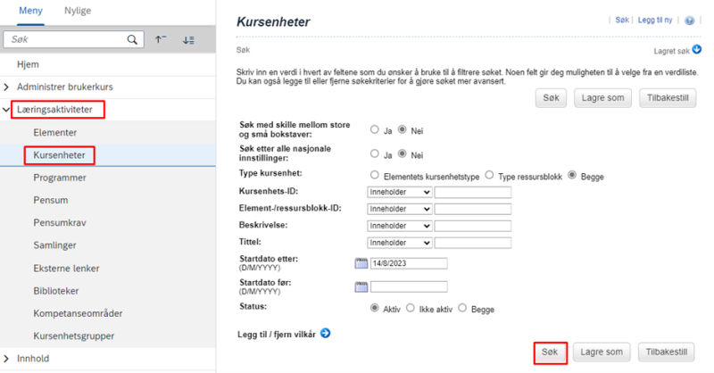
Task: Select Ja for alle nasjonale innstillinger
Action: (x=374, y=154)
